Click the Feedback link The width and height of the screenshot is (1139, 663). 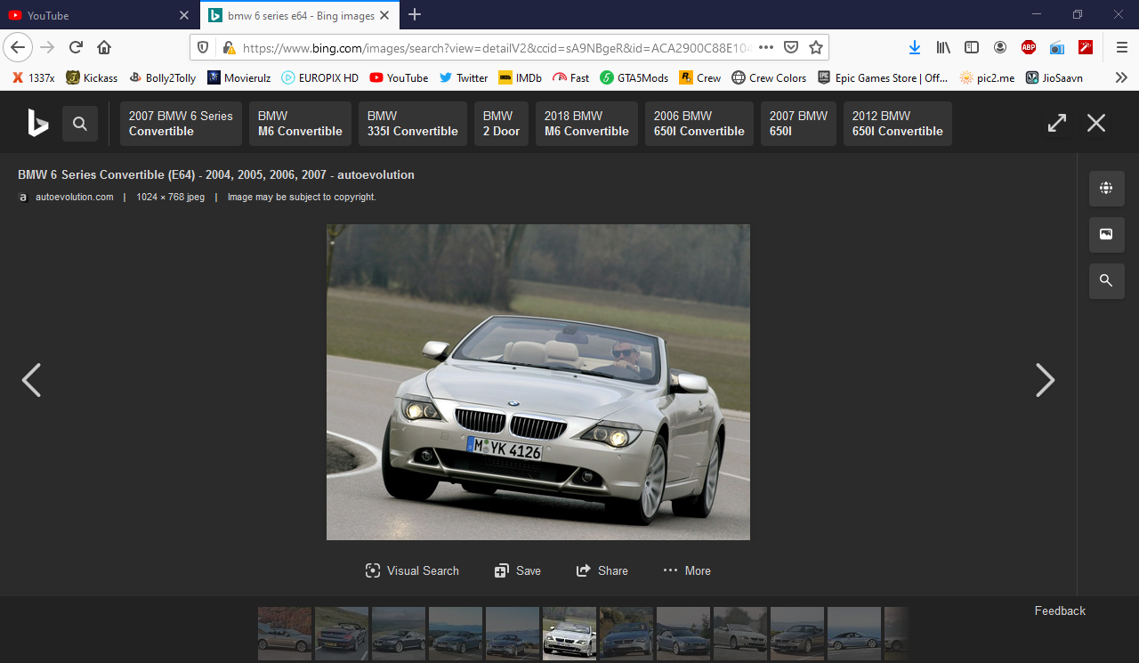(1060, 610)
